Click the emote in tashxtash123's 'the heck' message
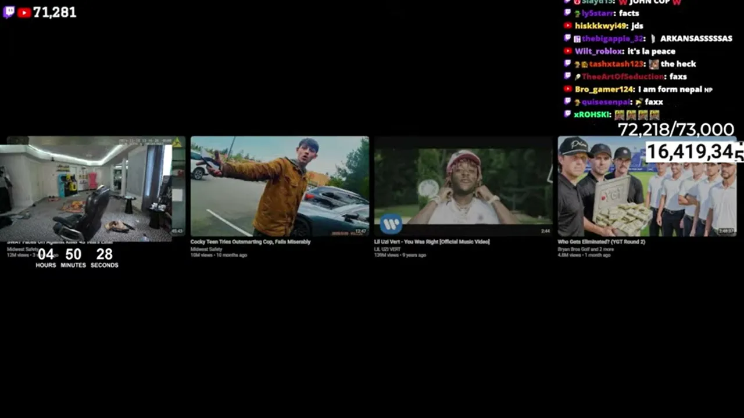This screenshot has height=418, width=744. pyautogui.click(x=654, y=64)
